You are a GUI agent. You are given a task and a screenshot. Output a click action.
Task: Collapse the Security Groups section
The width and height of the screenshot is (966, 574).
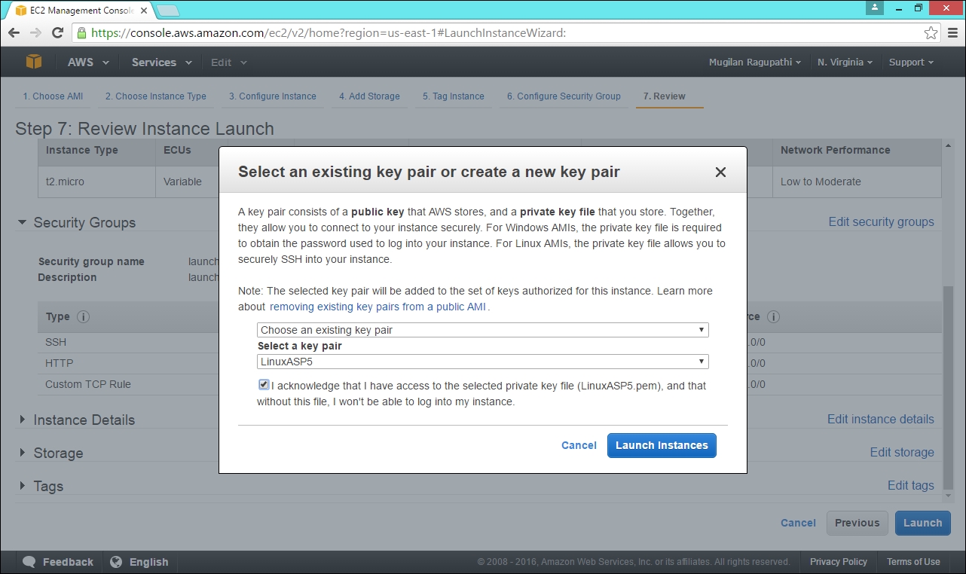click(x=22, y=223)
